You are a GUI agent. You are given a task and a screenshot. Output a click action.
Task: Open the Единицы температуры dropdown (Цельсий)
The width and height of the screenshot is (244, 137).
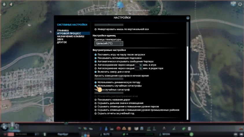pyautogui.click(x=109, y=44)
